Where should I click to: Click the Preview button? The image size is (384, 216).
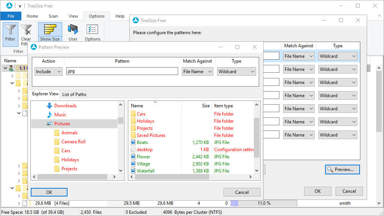(342, 169)
